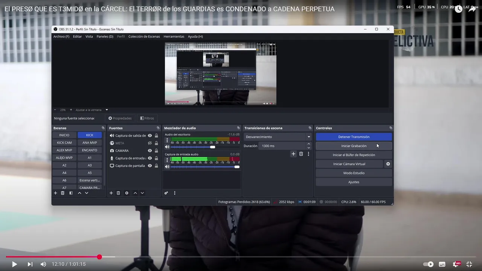482x271 pixels.
Task: Open source properties gear in Fuentes toolbar
Action: click(x=127, y=193)
